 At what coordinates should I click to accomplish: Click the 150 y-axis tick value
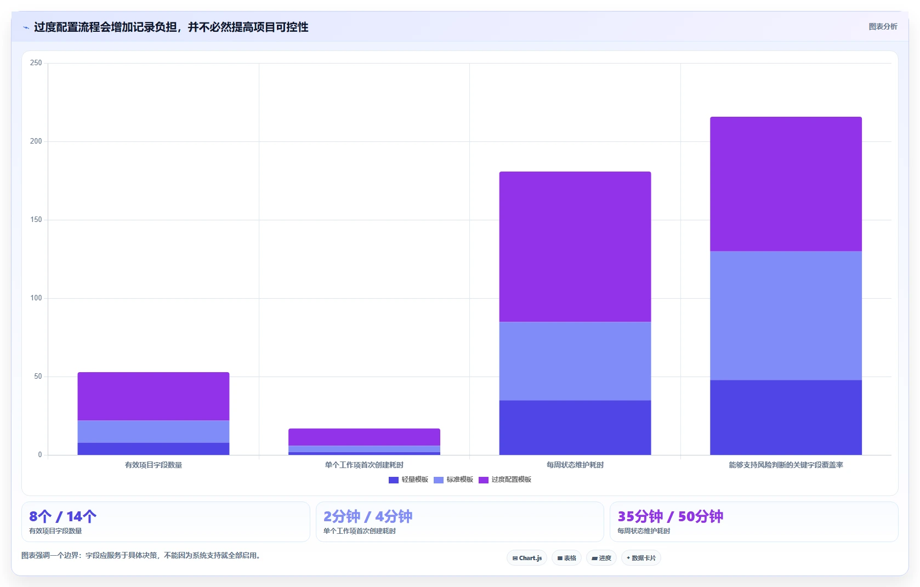point(36,220)
